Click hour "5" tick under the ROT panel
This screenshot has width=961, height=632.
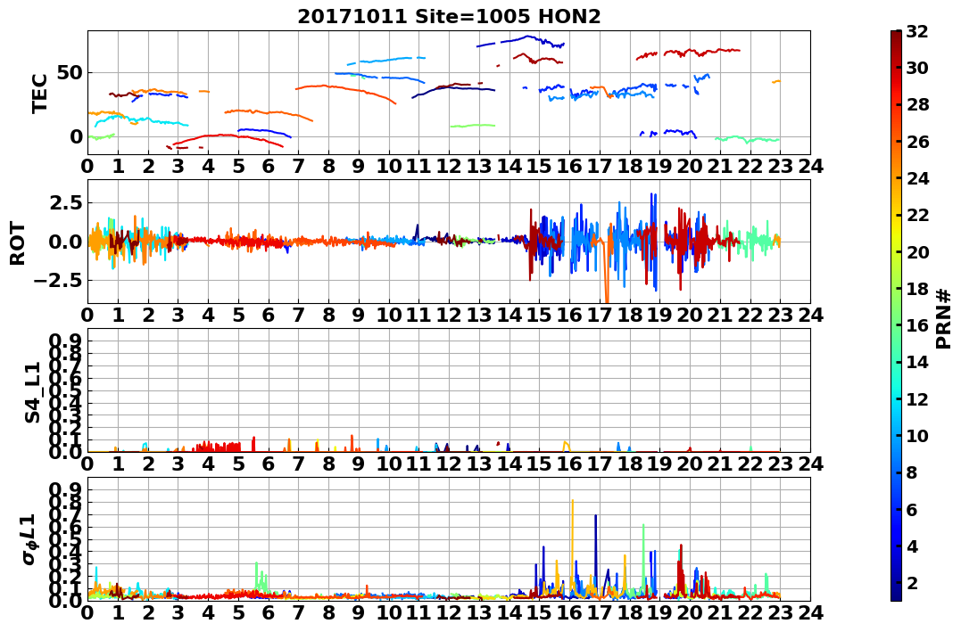coord(238,315)
